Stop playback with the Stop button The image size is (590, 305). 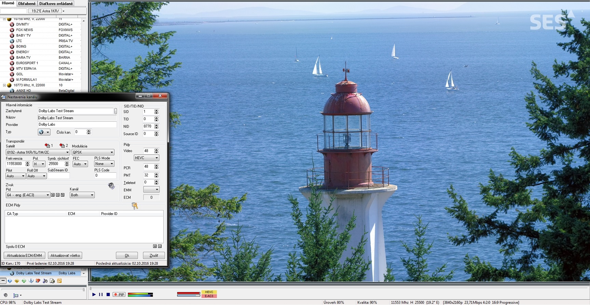108,294
